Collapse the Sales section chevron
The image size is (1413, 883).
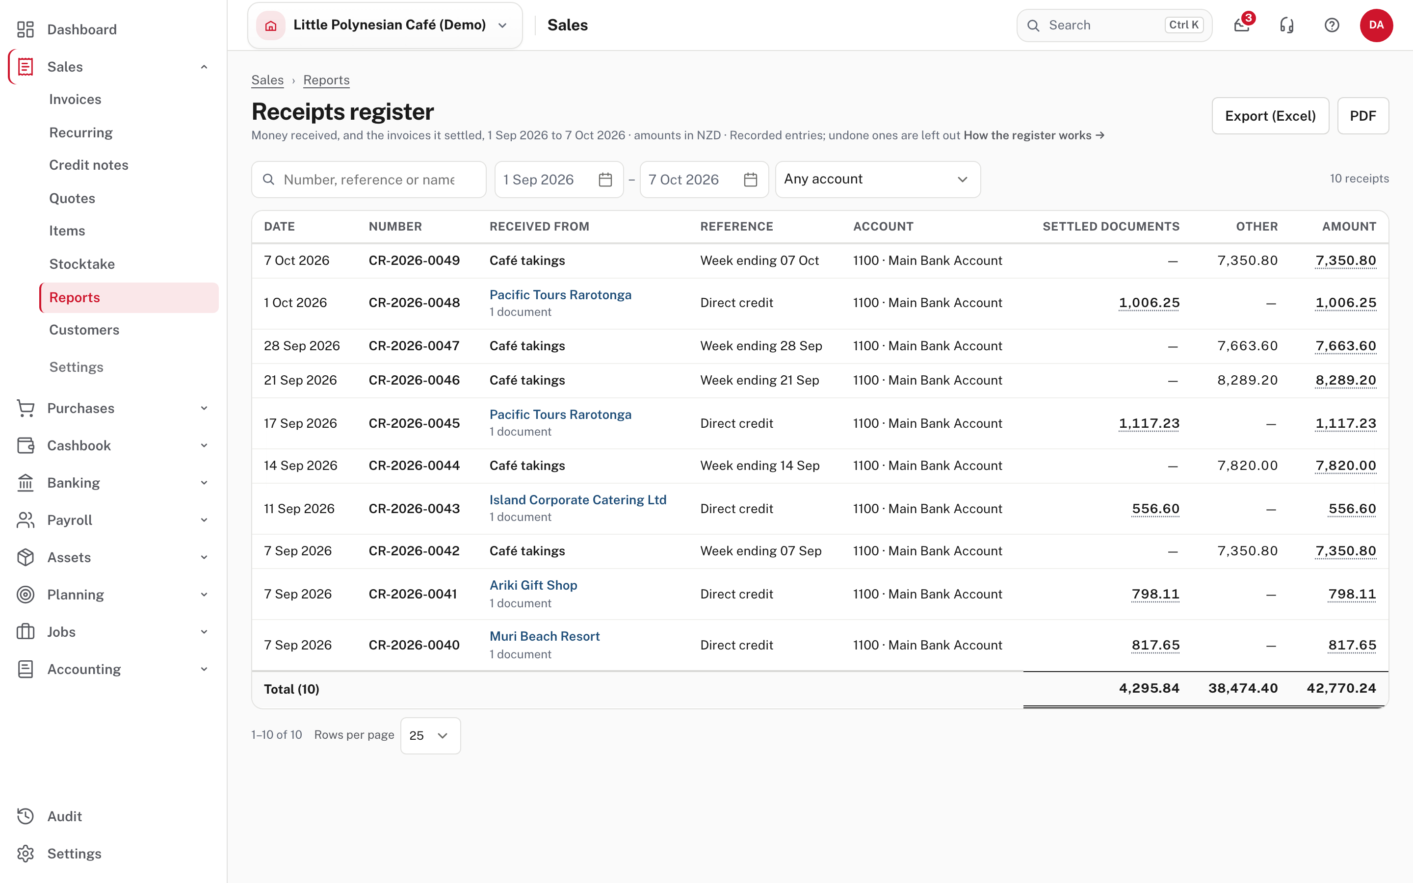click(205, 67)
